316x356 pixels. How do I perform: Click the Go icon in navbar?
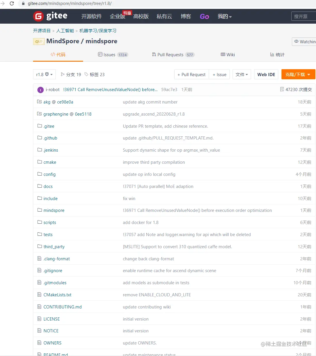(204, 16)
